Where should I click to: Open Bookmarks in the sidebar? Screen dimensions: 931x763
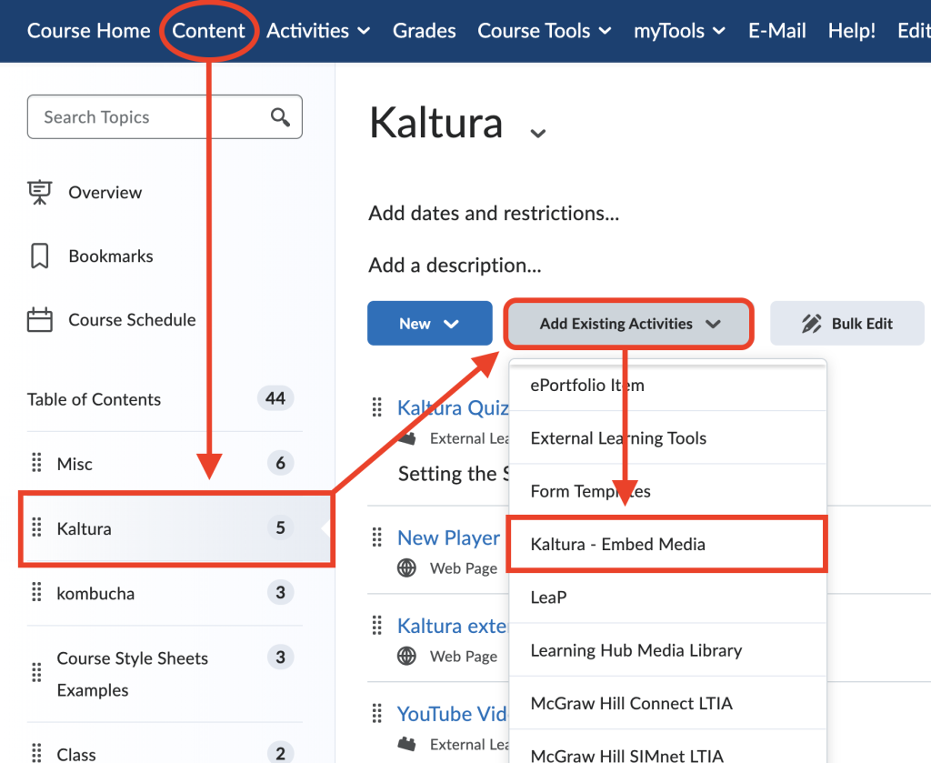point(111,256)
